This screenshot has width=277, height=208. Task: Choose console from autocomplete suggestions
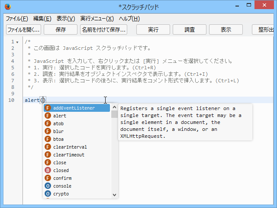click(77, 186)
